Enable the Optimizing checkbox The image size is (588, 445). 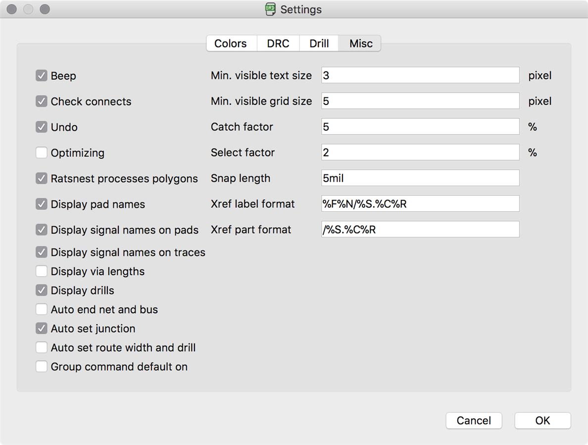[42, 153]
